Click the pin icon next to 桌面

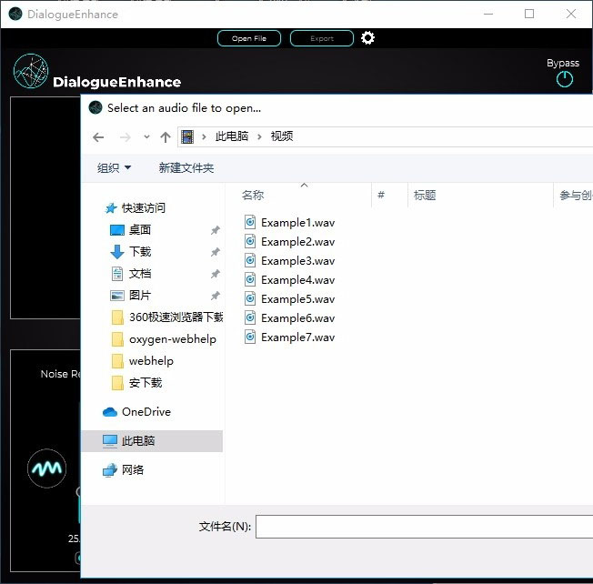click(x=216, y=230)
